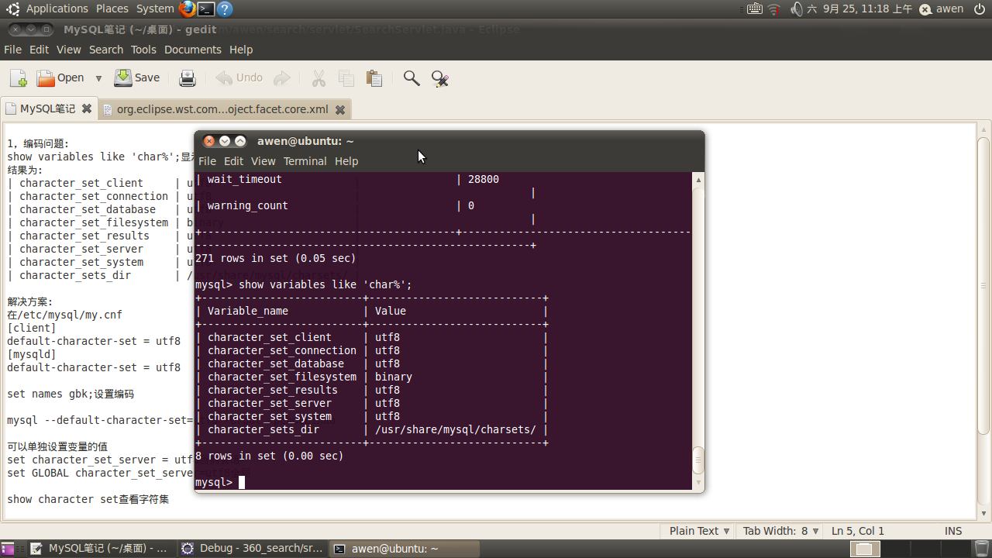Open gedit's Search menu

tap(106, 50)
